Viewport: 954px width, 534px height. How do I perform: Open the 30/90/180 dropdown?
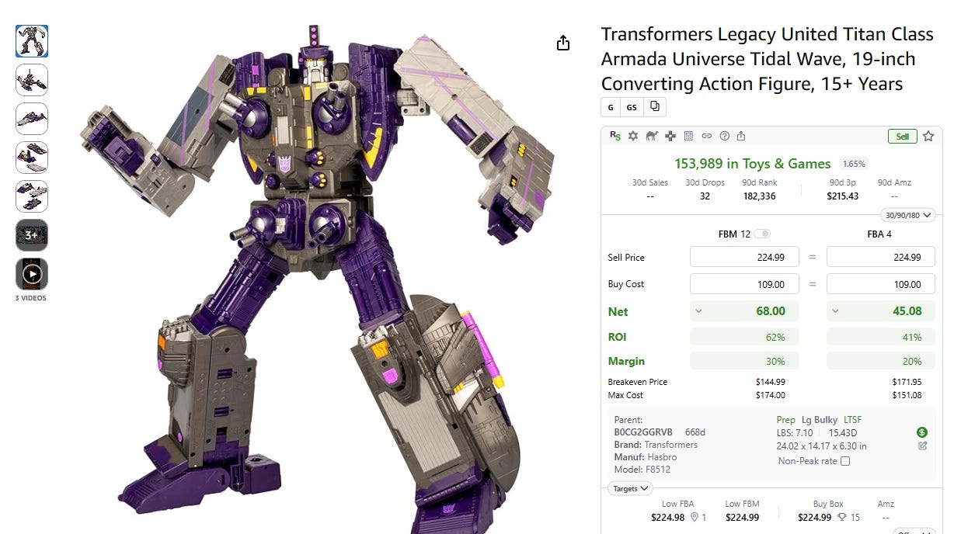point(907,215)
